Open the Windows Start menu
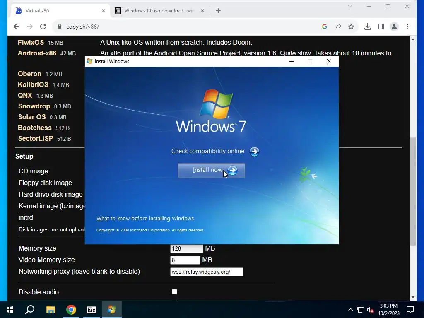 click(x=10, y=310)
